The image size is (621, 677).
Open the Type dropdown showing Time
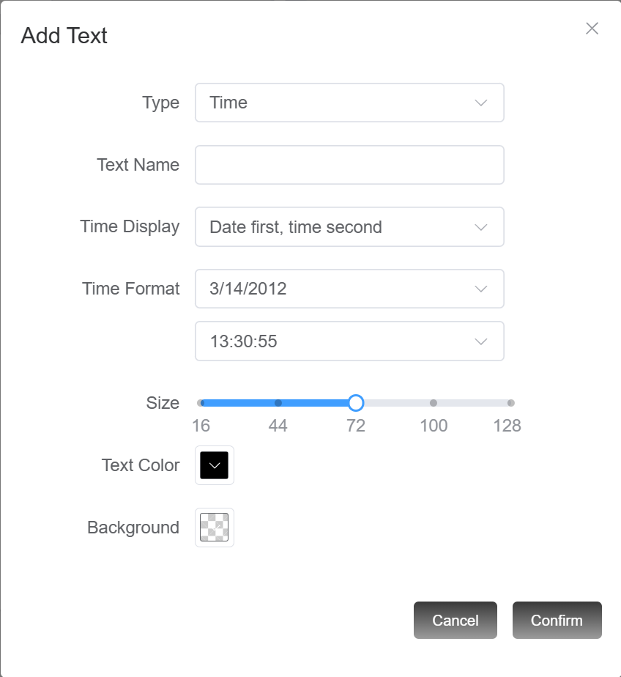click(x=337, y=103)
